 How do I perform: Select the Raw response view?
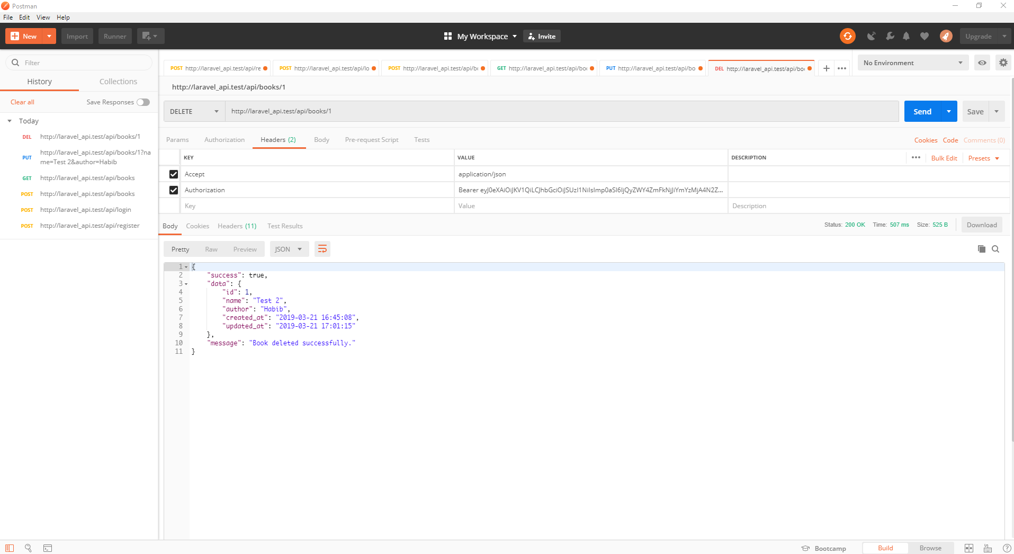pyautogui.click(x=211, y=249)
